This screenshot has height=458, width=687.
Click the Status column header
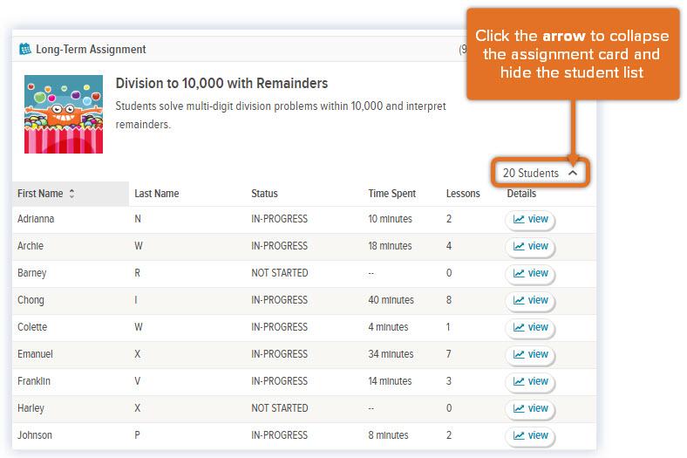click(x=264, y=194)
